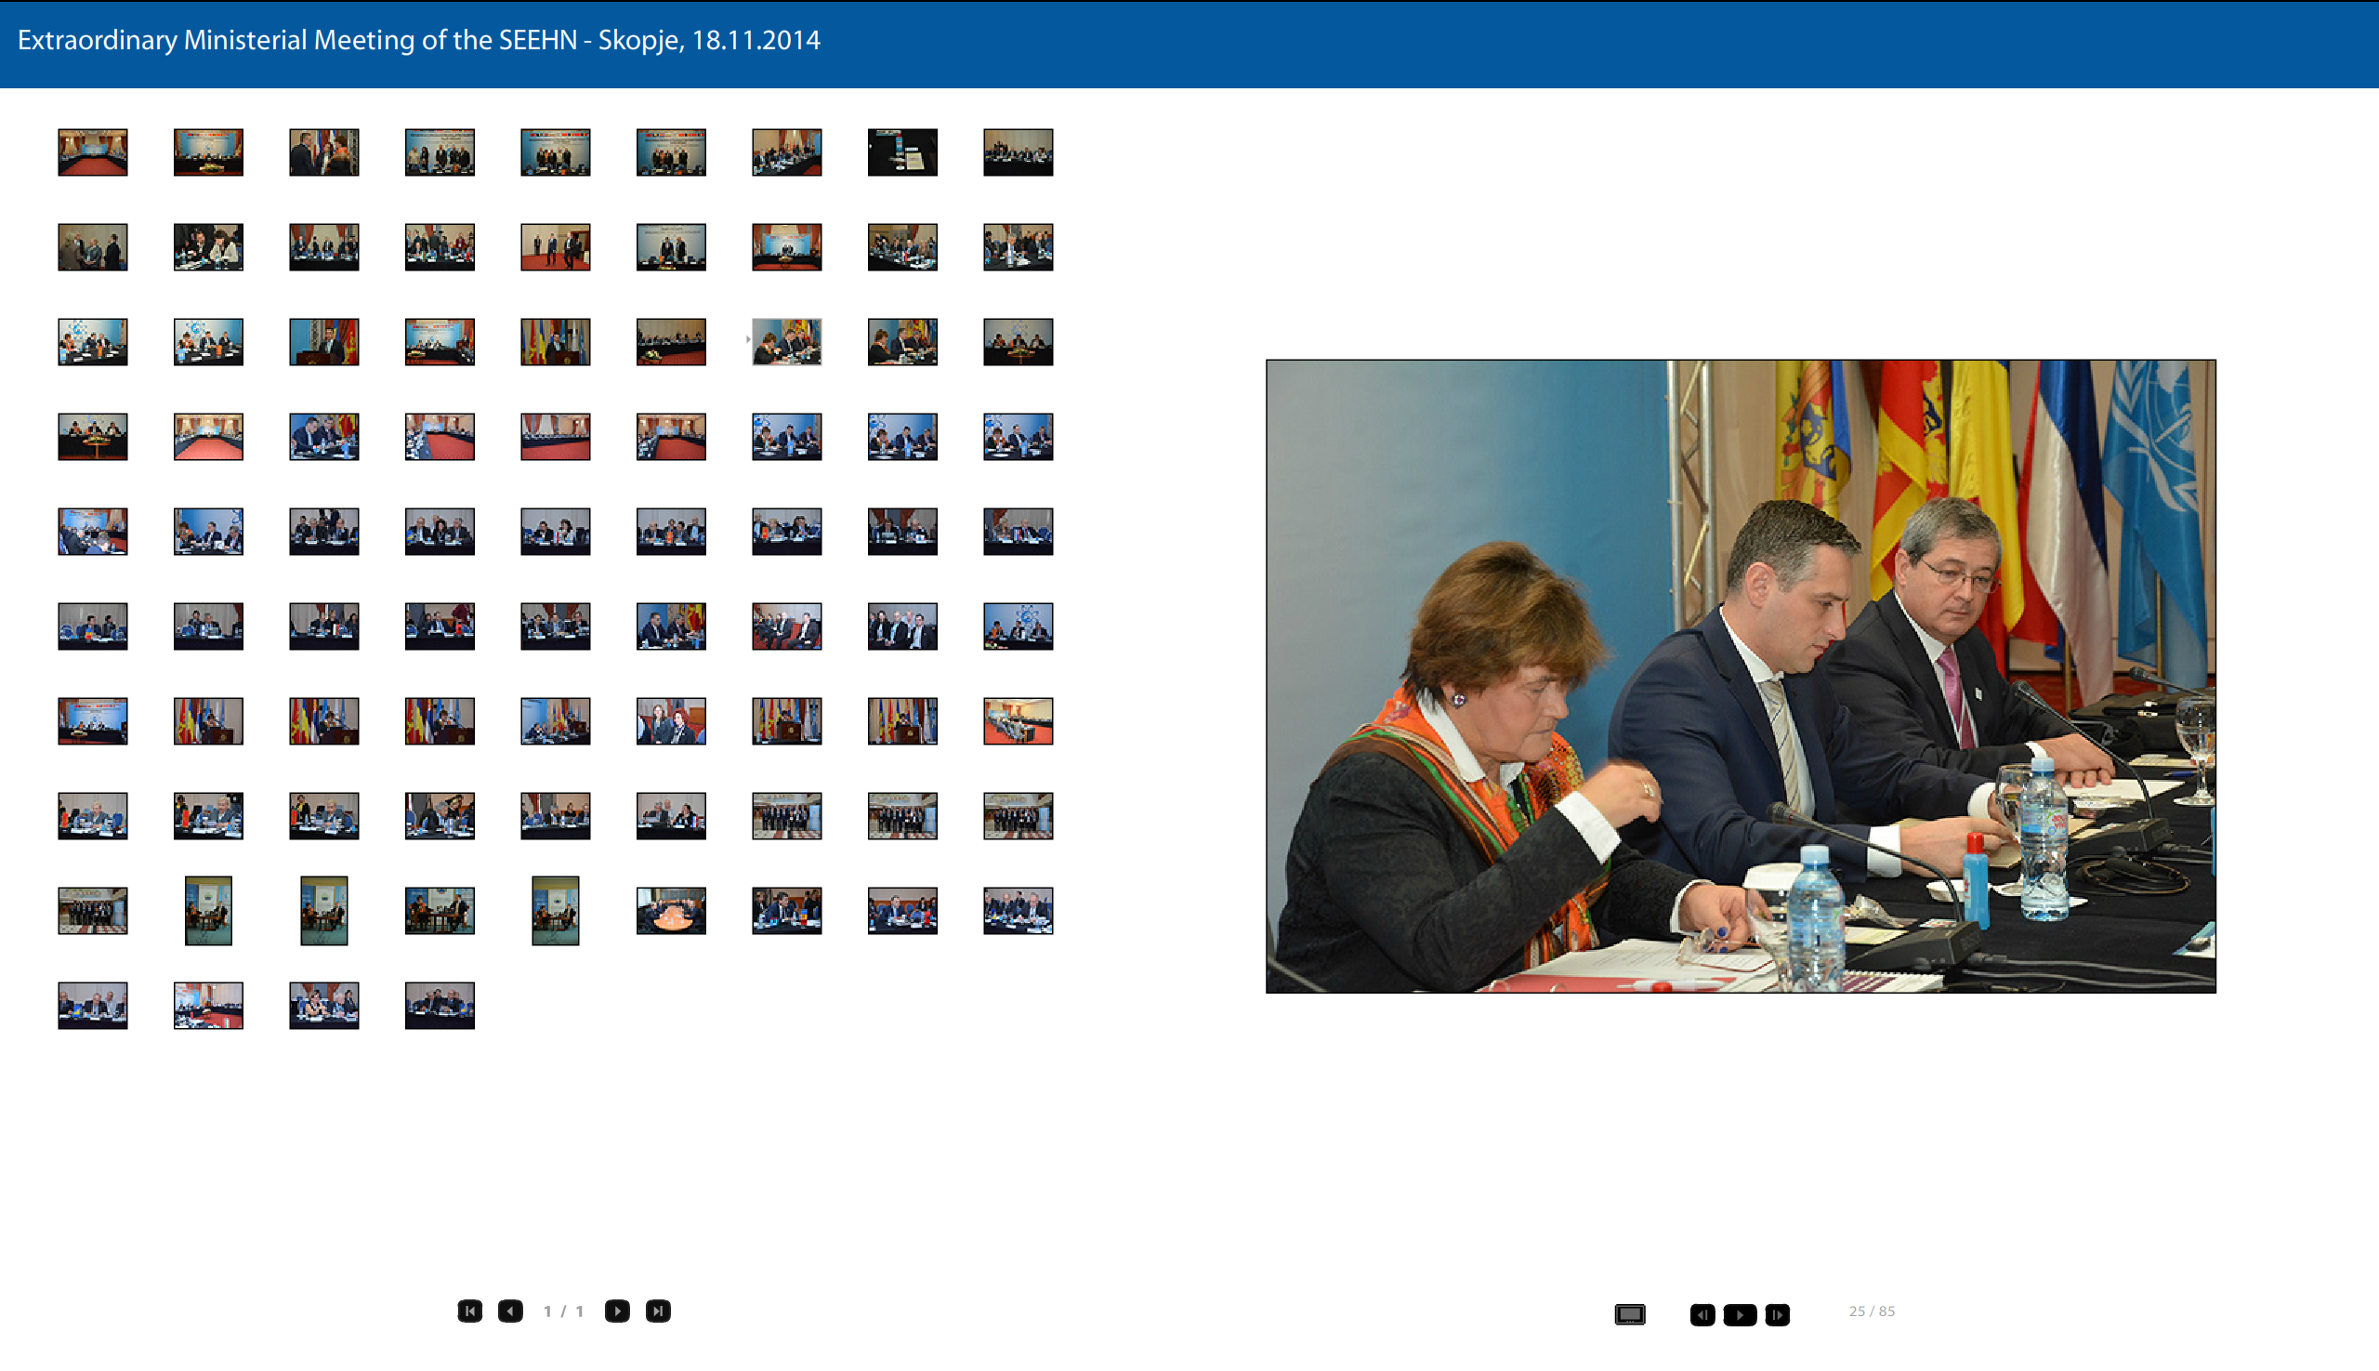Viewport: 2379px width, 1371px height.
Task: Click the "1 / 1" page counter
Action: click(x=563, y=1311)
